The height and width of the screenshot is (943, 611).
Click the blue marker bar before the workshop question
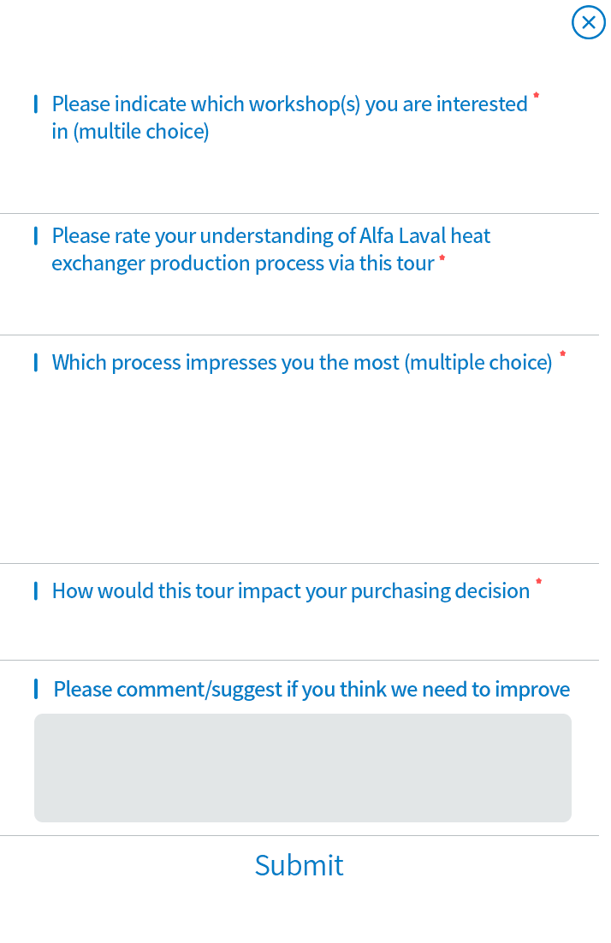tap(36, 104)
